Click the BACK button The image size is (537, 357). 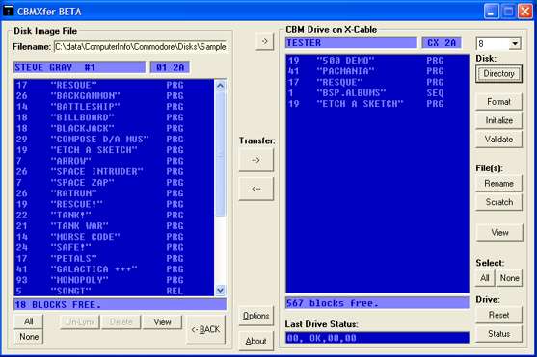tap(205, 330)
